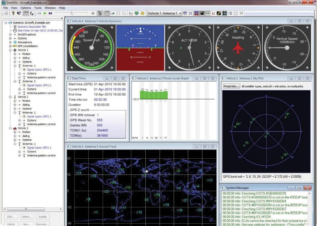The width and height of the screenshot is (317, 226).
Task: Click the System Messages scroll-up arrow
Action: [x=309, y=194]
